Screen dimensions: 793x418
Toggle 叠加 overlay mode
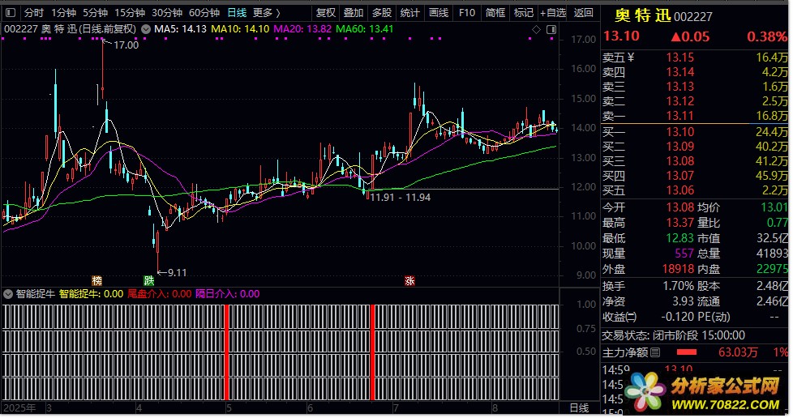click(x=353, y=13)
